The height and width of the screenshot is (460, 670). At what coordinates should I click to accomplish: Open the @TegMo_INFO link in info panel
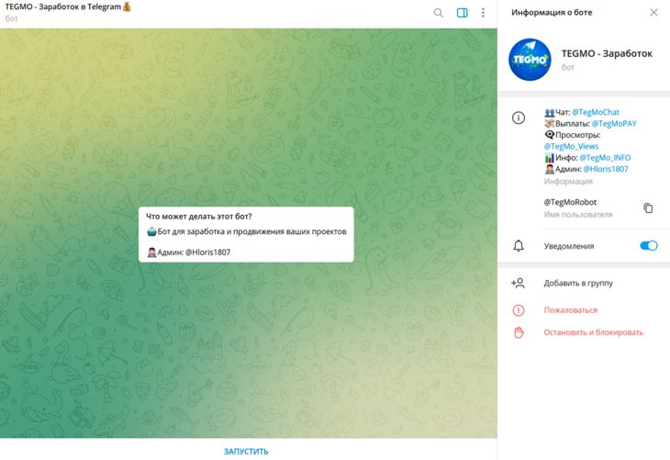605,157
